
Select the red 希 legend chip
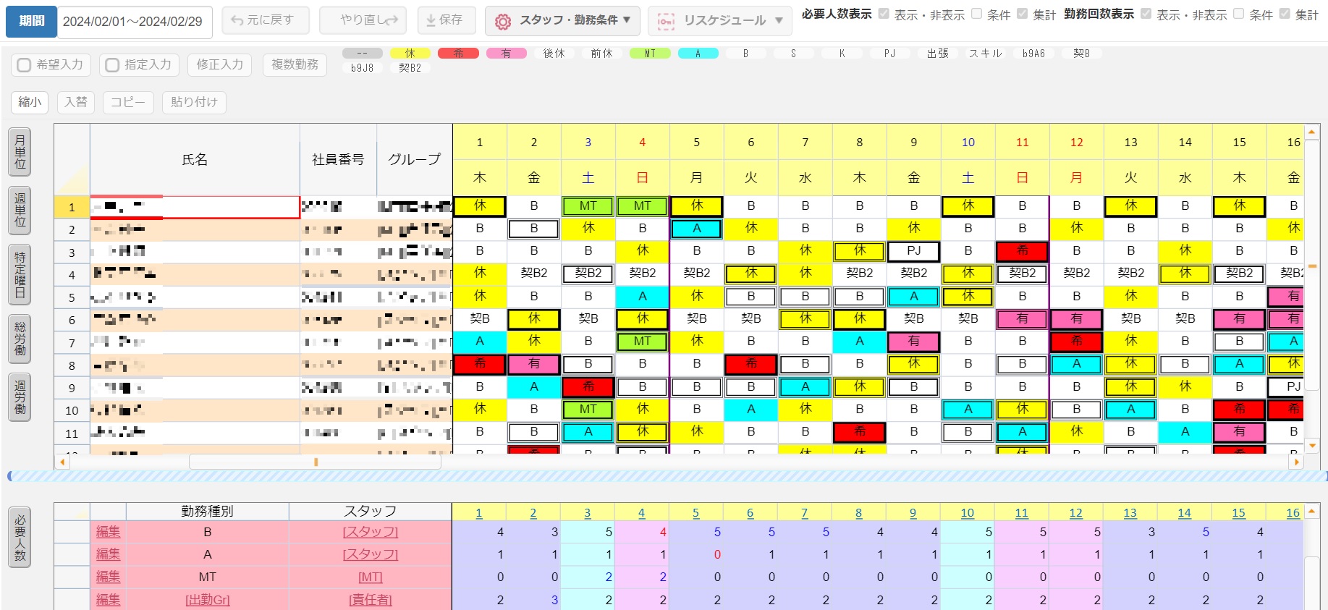(458, 54)
